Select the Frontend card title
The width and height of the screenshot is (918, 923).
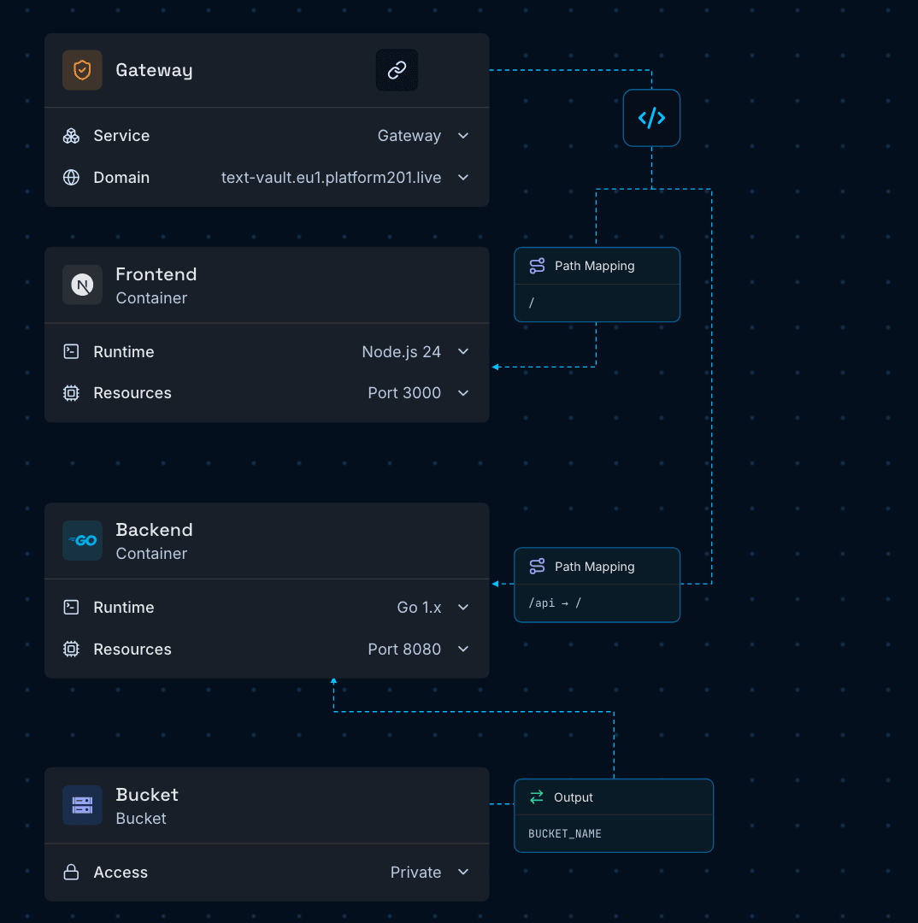[156, 274]
